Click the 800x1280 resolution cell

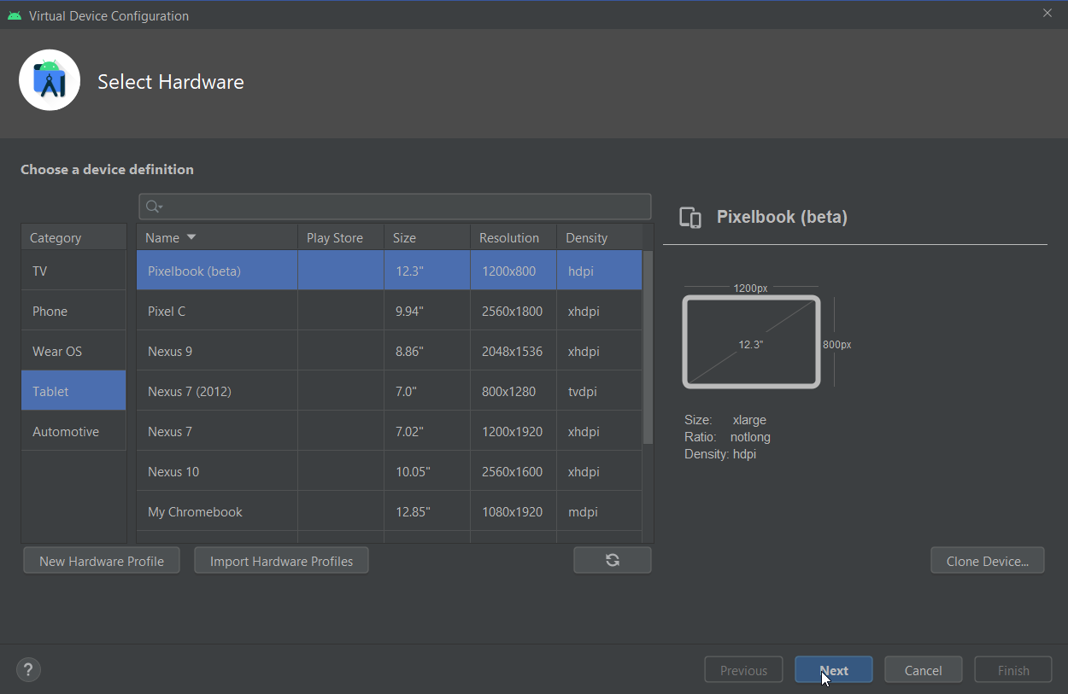513,391
